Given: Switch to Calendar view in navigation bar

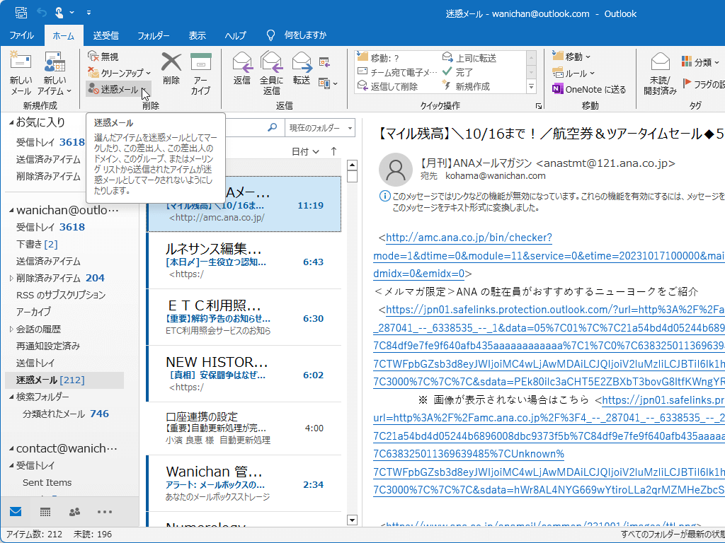Looking at the screenshot, I should pos(45,512).
